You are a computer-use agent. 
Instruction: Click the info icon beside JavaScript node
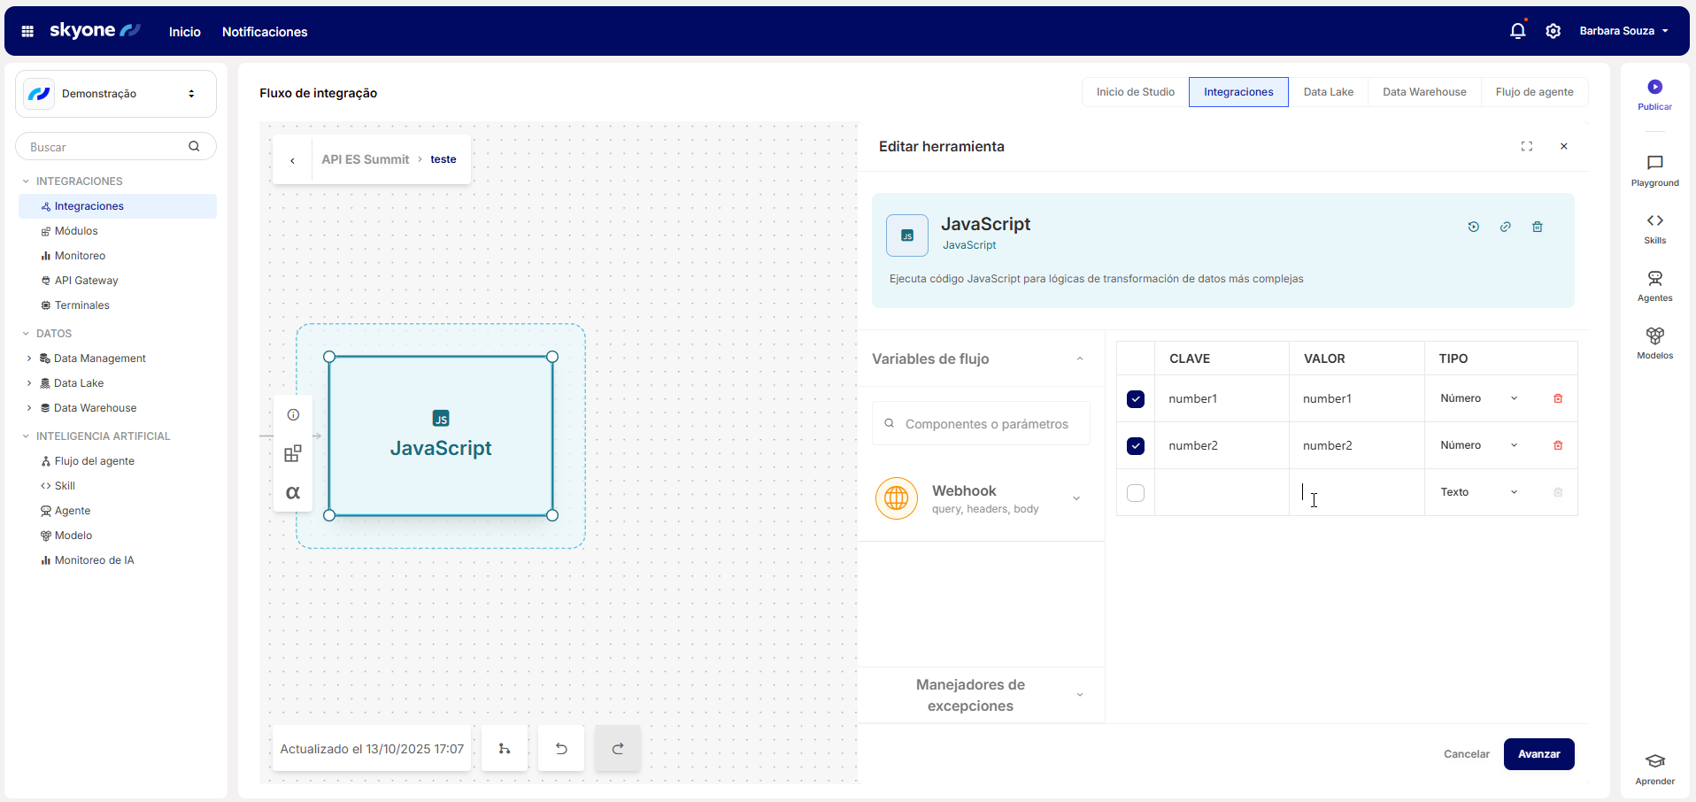pyautogui.click(x=293, y=415)
